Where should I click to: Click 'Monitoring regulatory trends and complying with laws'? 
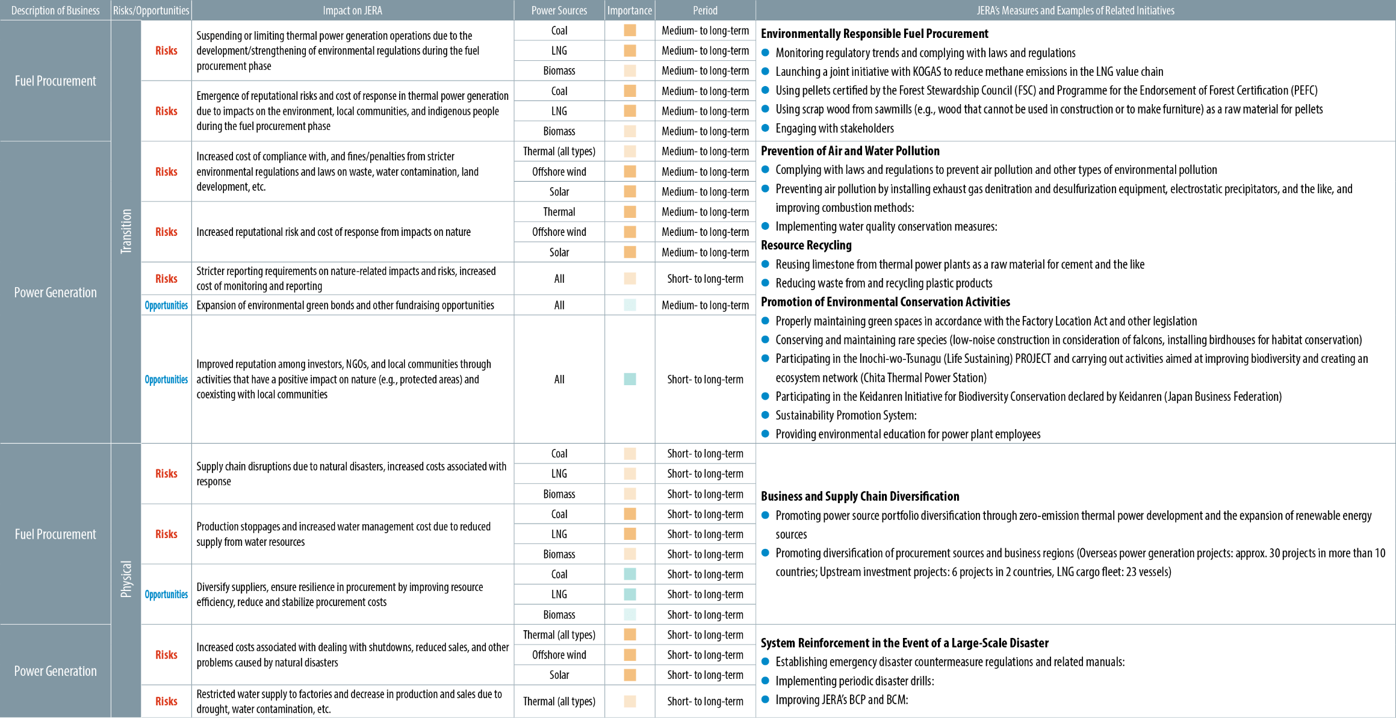click(x=925, y=53)
